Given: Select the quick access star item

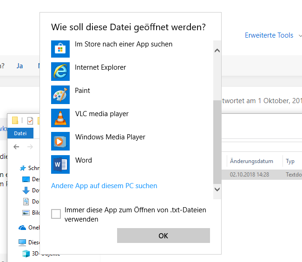Looking at the screenshot, I should [29, 168].
